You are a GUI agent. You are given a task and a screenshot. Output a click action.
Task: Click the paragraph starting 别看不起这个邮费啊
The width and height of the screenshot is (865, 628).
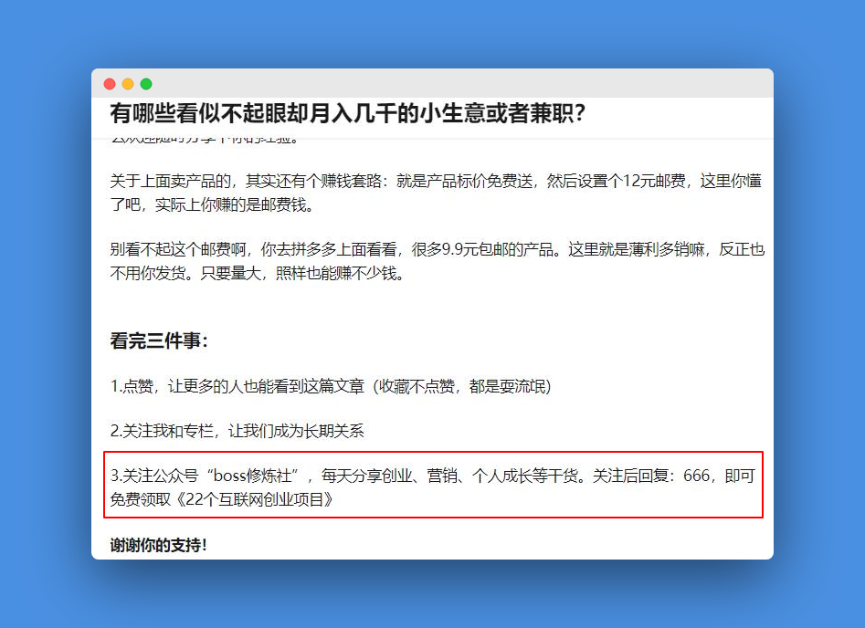[437, 261]
